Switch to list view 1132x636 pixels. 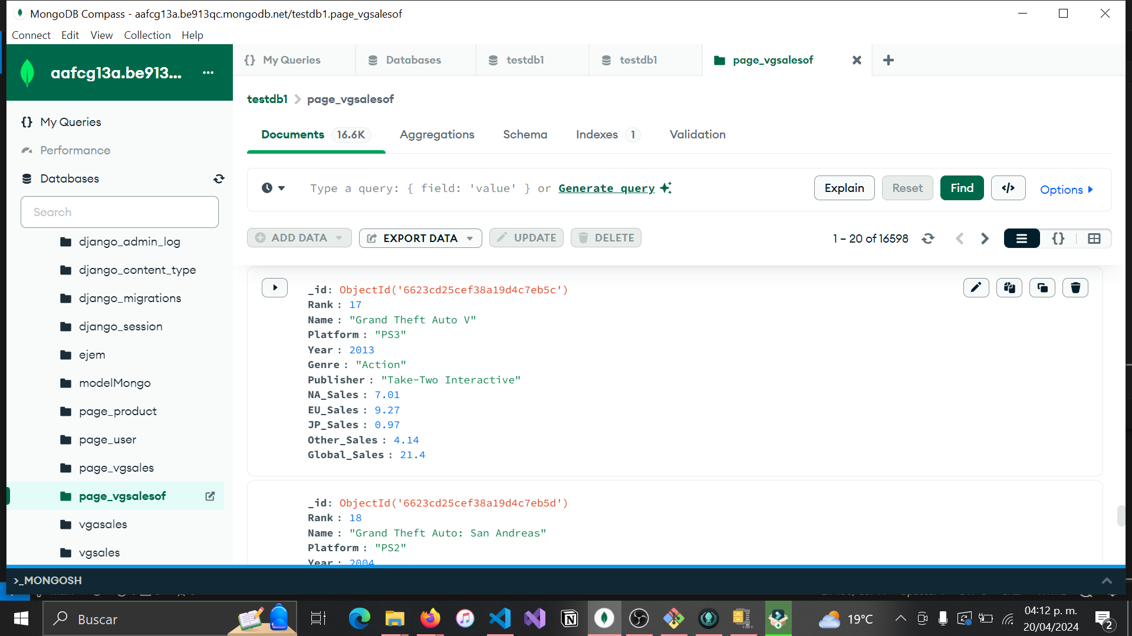tap(1021, 238)
